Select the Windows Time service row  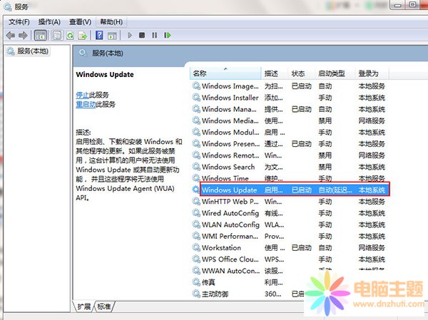[290, 178]
